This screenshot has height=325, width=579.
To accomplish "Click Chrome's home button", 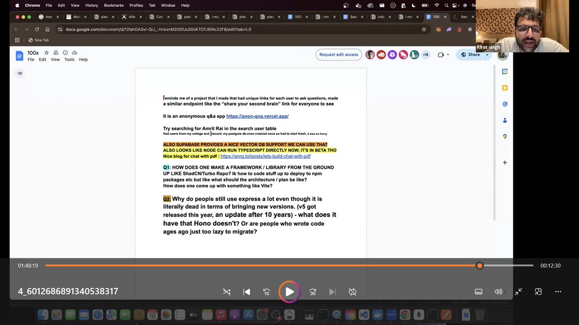I will 47,29.
